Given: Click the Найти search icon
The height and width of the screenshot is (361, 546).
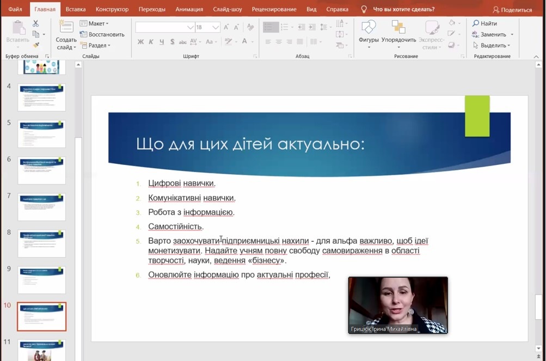Looking at the screenshot, I should click(484, 23).
